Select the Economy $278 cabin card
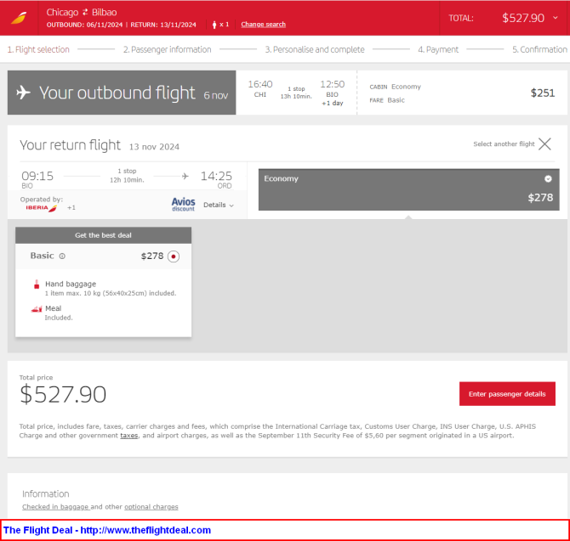The height and width of the screenshot is (541, 570). [408, 189]
